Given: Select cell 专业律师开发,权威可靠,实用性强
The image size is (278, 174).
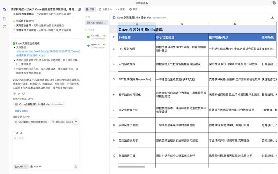Looking at the screenshot, I should coord(235,141).
